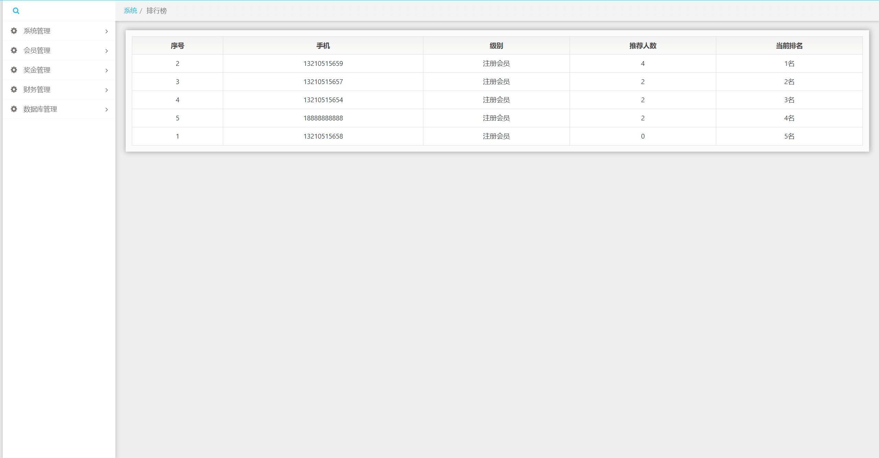Click referral count 4 in first row
The height and width of the screenshot is (458, 879).
click(643, 63)
